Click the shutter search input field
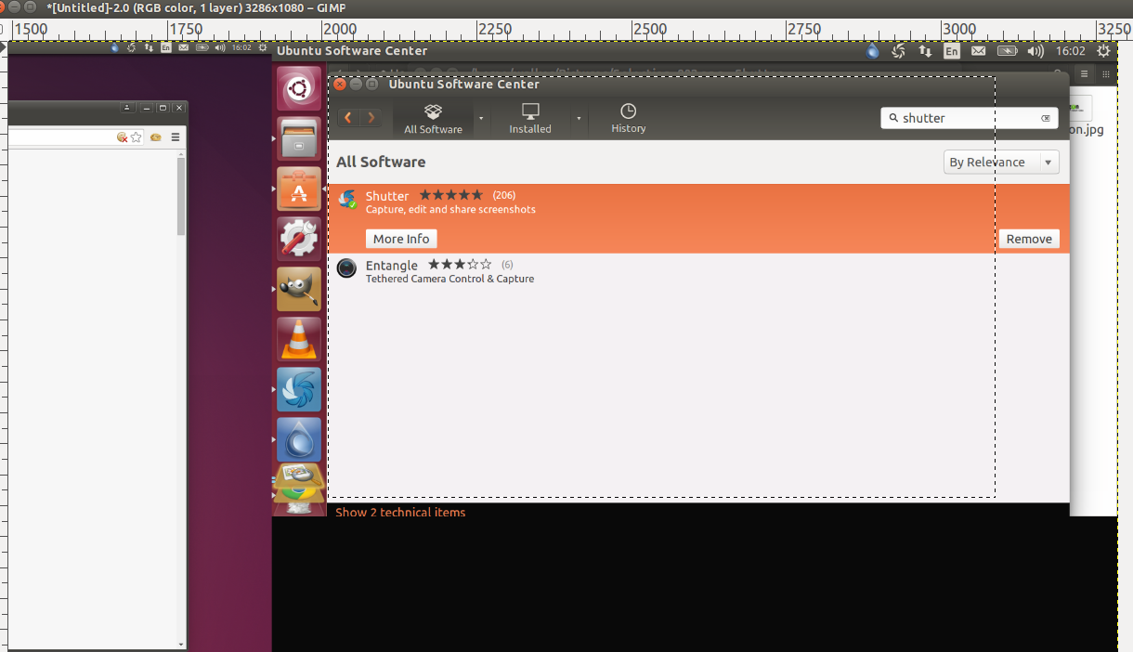 click(970, 118)
